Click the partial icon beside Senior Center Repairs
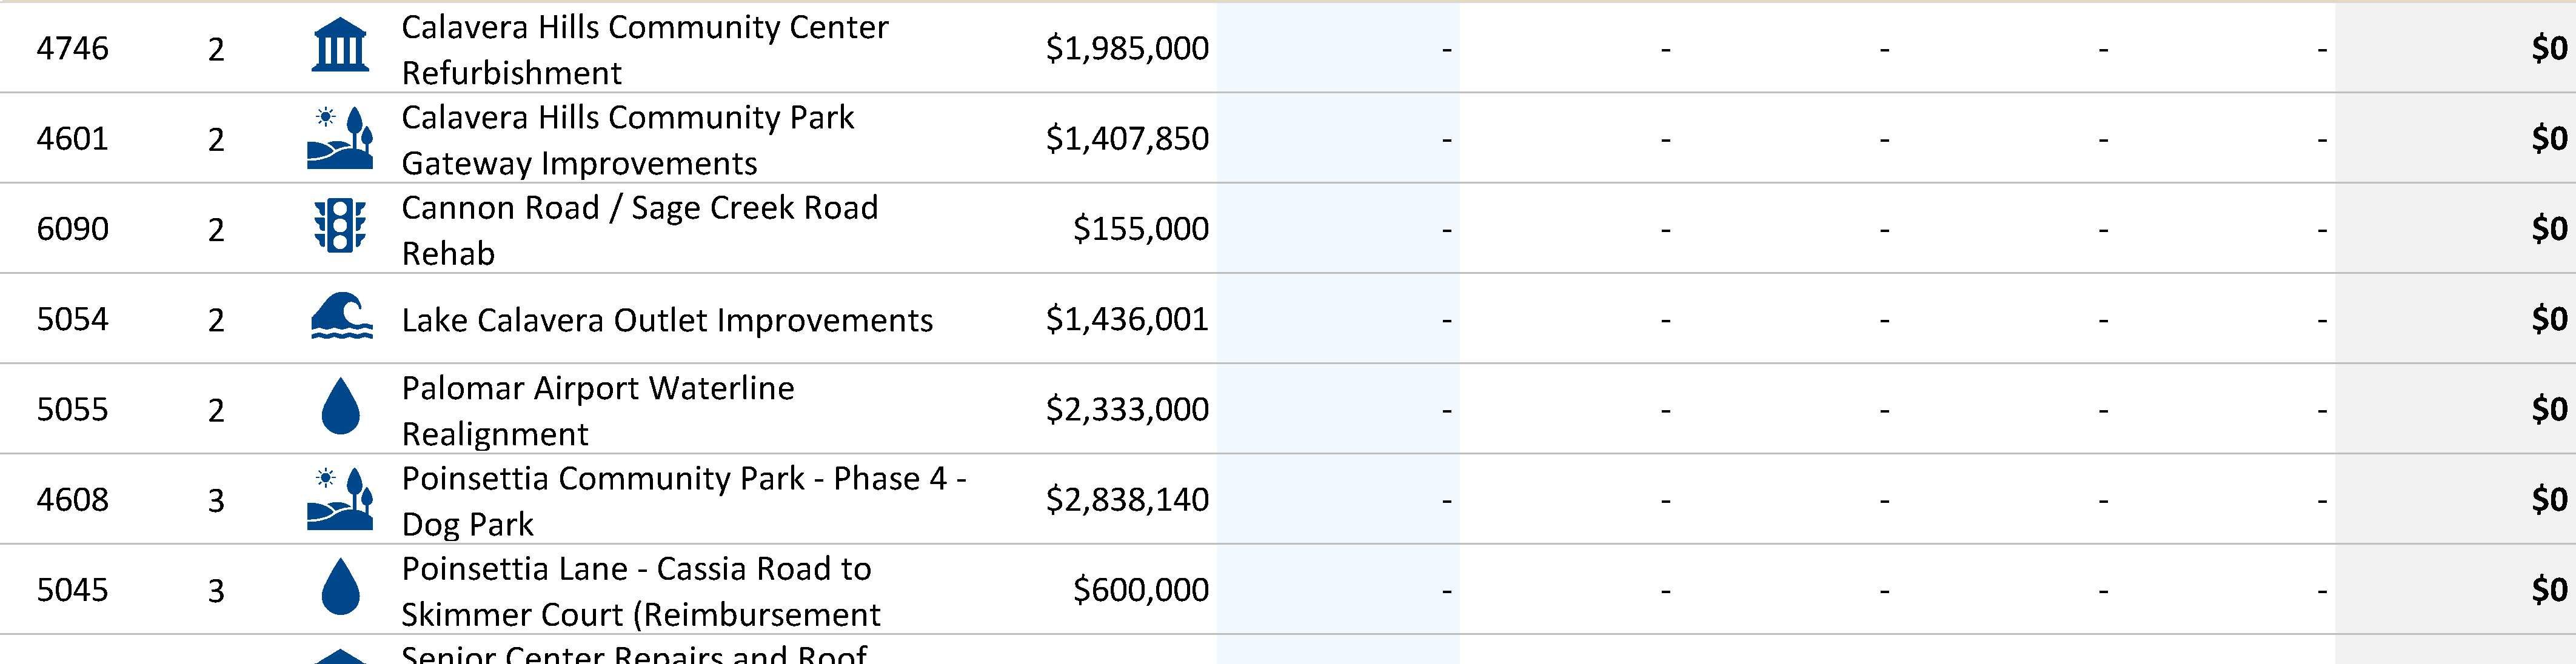Image resolution: width=2576 pixels, height=664 pixels. pyautogui.click(x=340, y=656)
